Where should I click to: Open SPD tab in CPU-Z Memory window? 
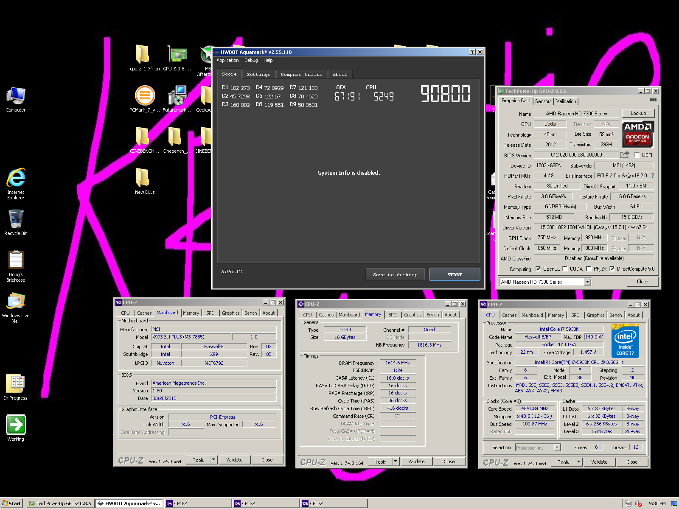click(x=393, y=315)
